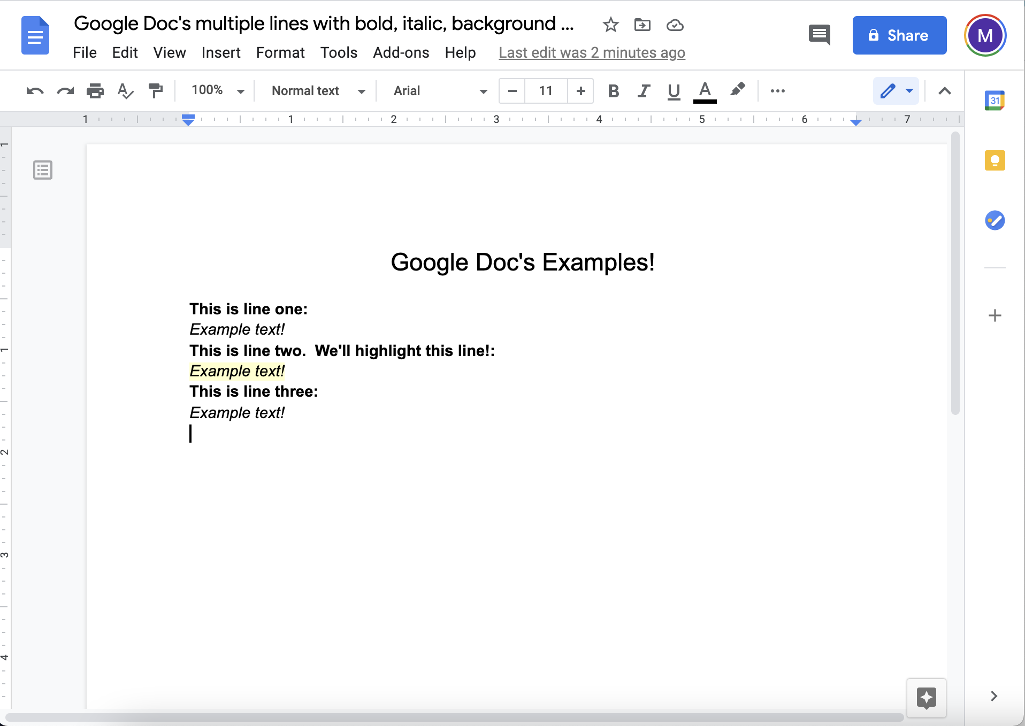Viewport: 1025px width, 726px height.
Task: Show more toolbar options
Action: click(x=778, y=91)
